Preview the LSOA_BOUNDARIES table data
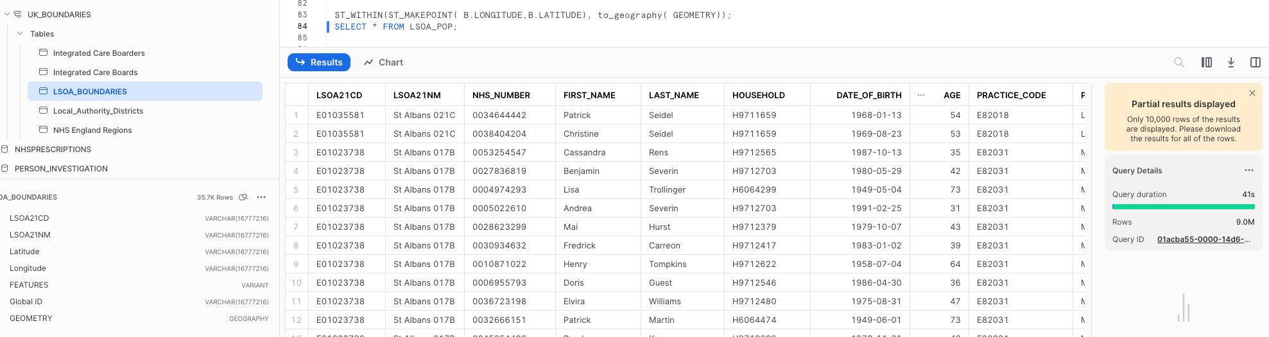The width and height of the screenshot is (1269, 337). 243,197
